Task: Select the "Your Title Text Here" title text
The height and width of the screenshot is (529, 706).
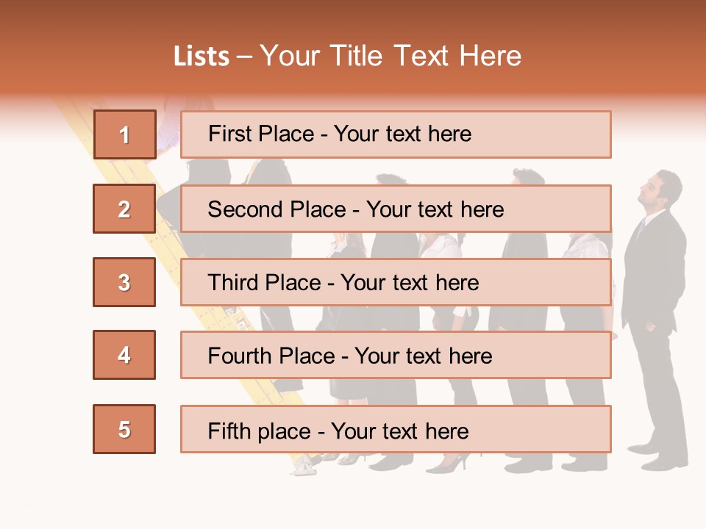Action: (x=391, y=56)
